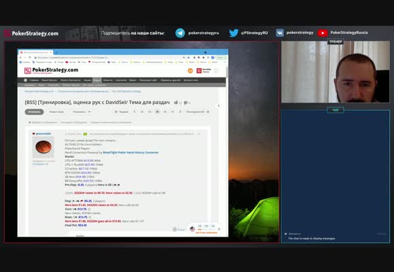Click the 'Final Pot: $53.45' text
Image resolution: width=394 pixels, height=272 pixels.
pos(75,225)
